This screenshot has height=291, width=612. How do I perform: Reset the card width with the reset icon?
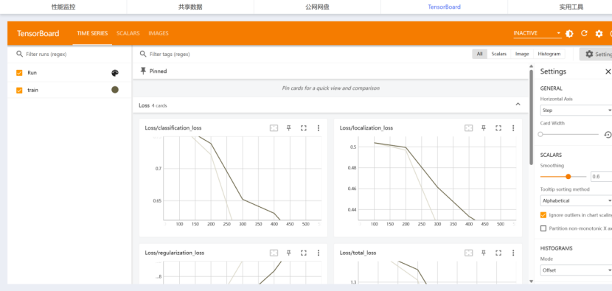(608, 135)
